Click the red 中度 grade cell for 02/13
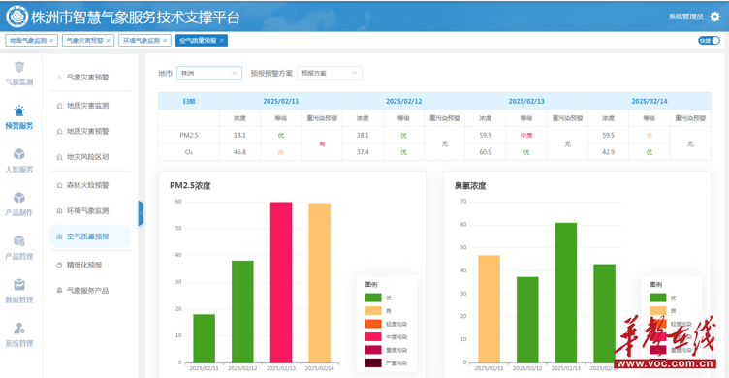Image resolution: width=729 pixels, height=378 pixels. click(526, 136)
